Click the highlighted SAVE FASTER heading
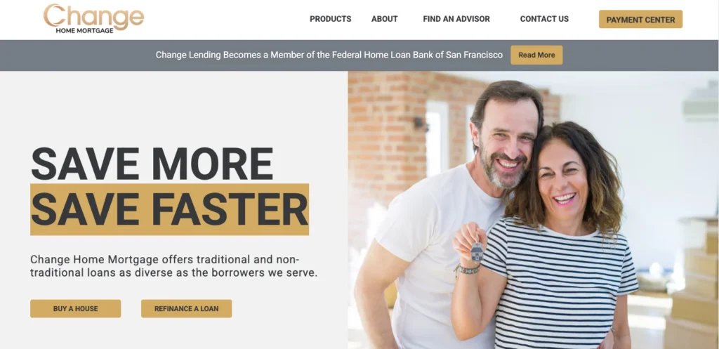The image size is (719, 349). 170,209
